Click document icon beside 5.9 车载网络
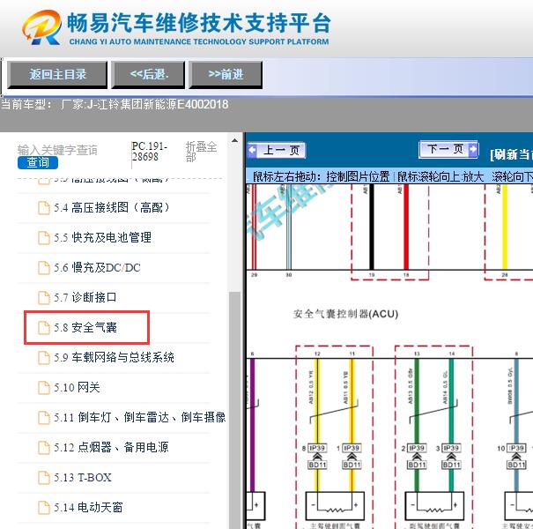Image resolution: width=533 pixels, height=529 pixels. (x=44, y=358)
